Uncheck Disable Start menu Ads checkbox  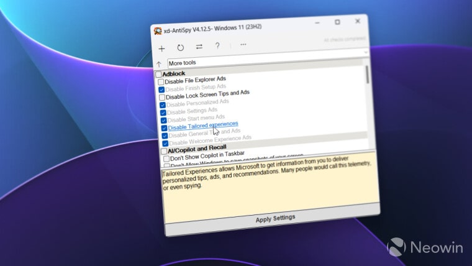click(164, 120)
